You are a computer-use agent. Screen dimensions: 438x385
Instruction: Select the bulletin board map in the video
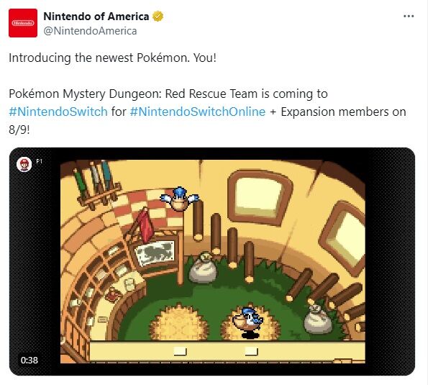pyautogui.click(x=155, y=253)
